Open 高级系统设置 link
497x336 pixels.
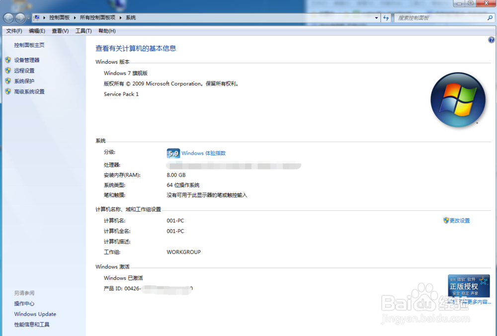coord(29,91)
